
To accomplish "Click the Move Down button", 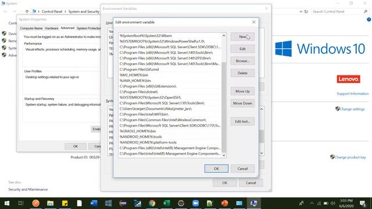I will 242,103.
